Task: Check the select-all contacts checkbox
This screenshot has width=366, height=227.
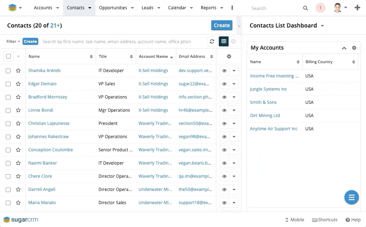Action: tap(8, 56)
